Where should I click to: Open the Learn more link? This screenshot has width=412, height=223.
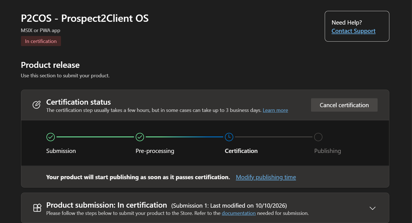click(x=275, y=110)
